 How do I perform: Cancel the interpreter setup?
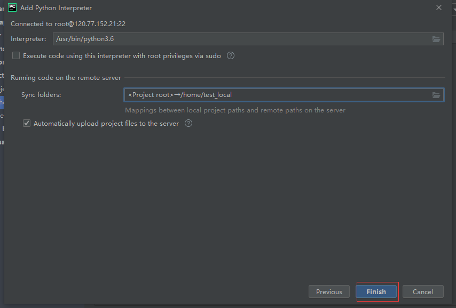[423, 291]
